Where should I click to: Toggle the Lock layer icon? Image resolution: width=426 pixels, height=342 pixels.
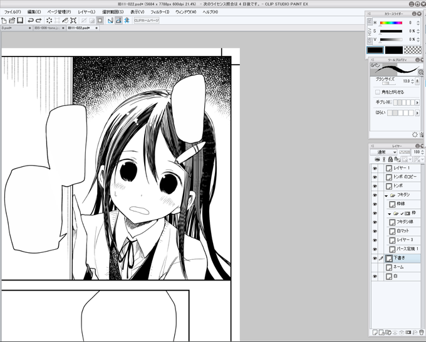pyautogui.click(x=390, y=159)
